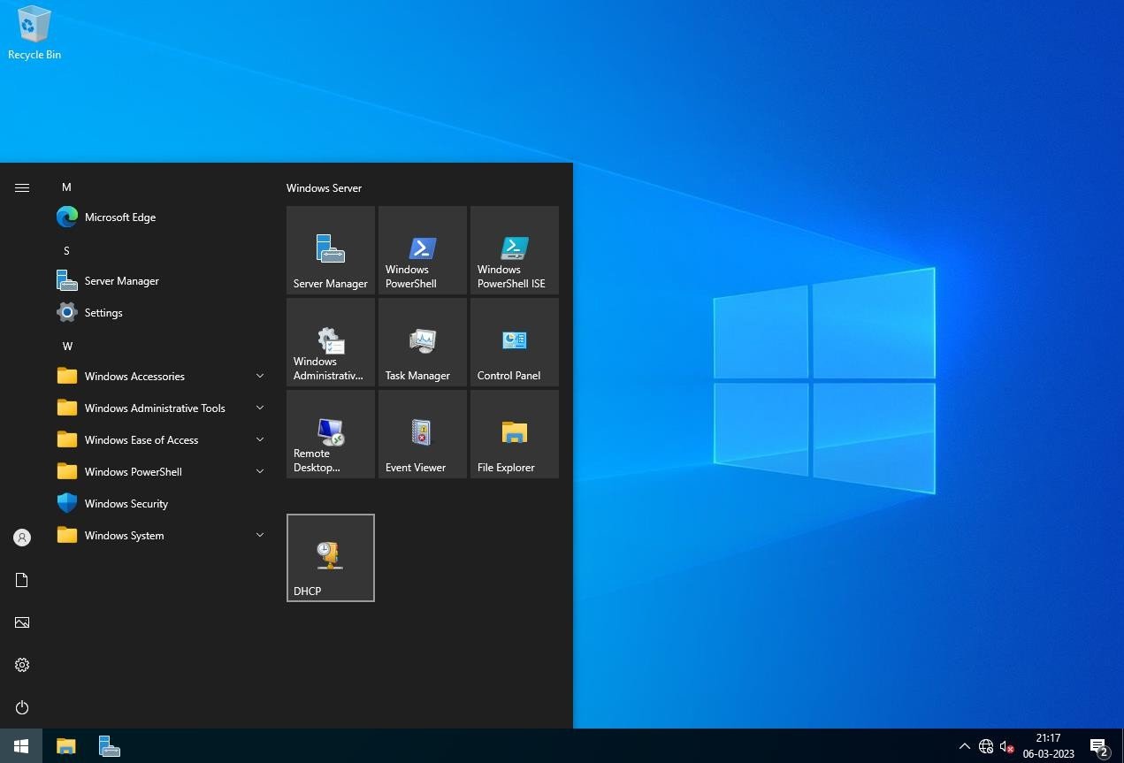Launch Microsoft Edge from the app list
This screenshot has height=763, width=1124.
(161, 217)
